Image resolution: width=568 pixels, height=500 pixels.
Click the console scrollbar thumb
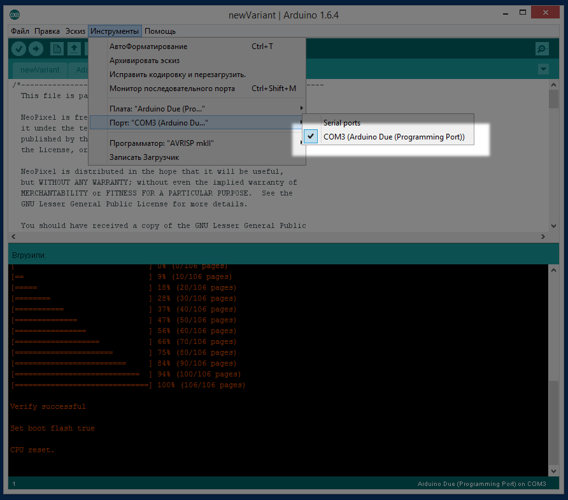(553, 422)
